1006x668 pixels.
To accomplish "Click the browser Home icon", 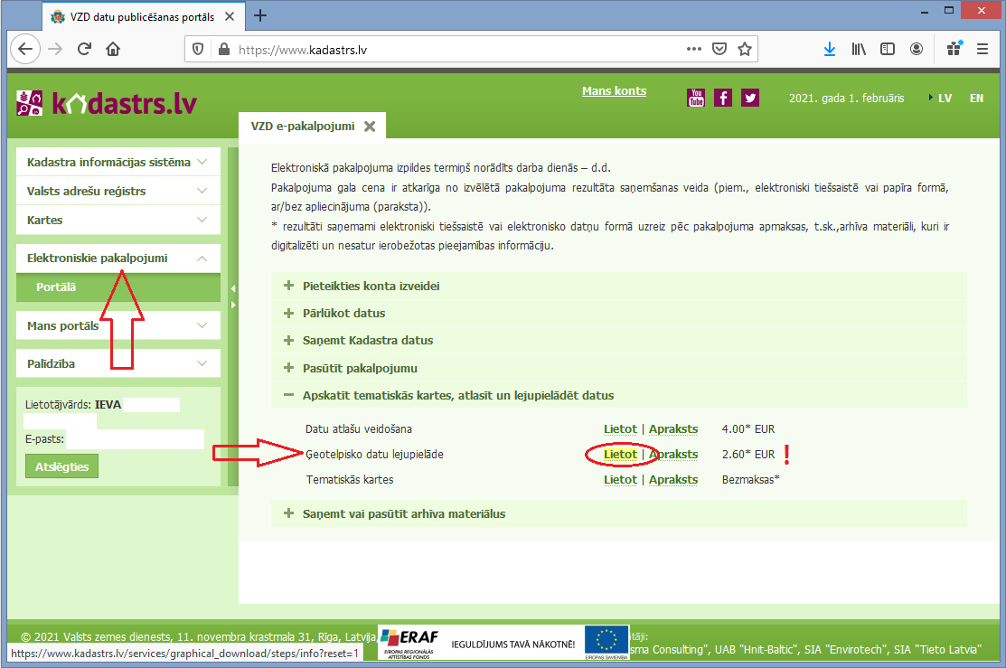I will coord(113,50).
